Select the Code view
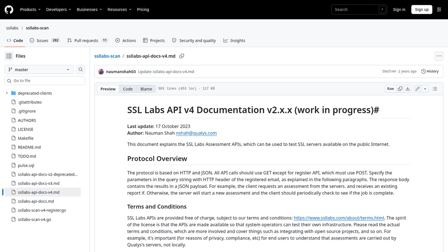This screenshot has height=252, width=448. click(128, 89)
